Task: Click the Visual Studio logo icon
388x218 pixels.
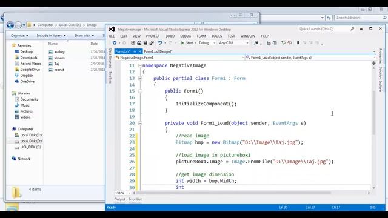Action: click(x=112, y=29)
